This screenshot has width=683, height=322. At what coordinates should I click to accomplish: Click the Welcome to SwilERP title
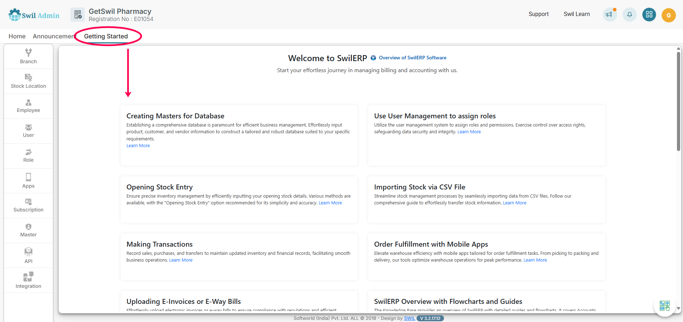[x=328, y=58]
